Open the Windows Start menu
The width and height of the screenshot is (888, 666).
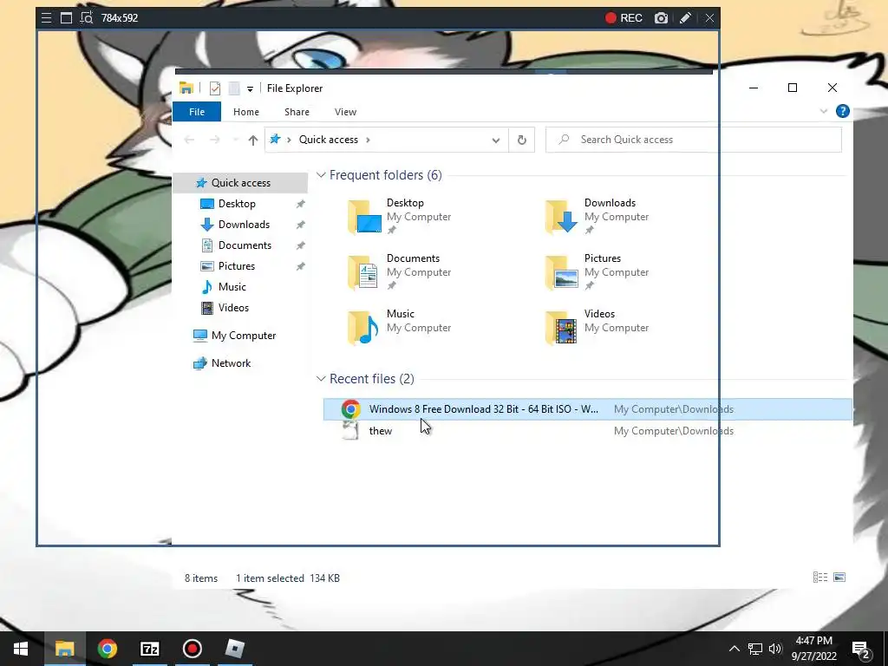click(x=21, y=649)
